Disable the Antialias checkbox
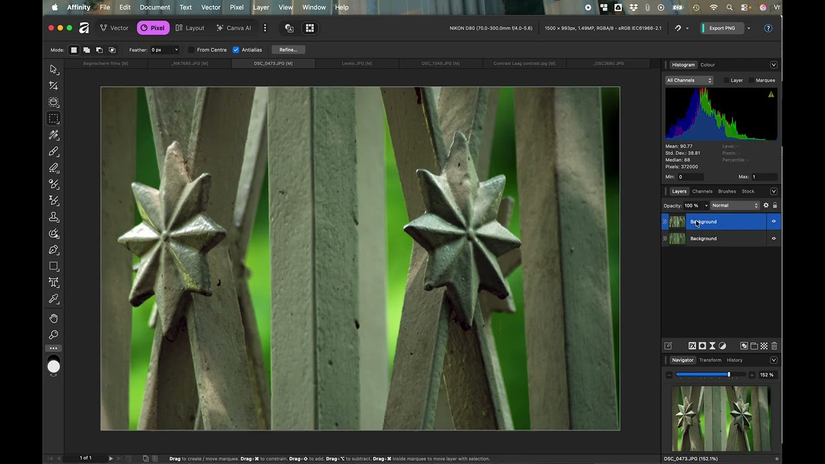 (236, 50)
